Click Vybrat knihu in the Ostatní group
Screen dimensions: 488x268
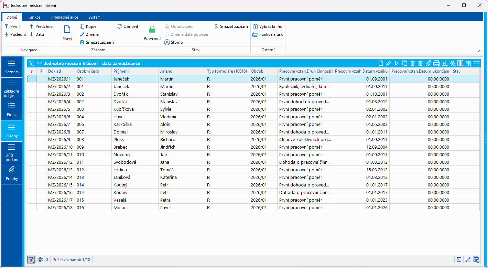pyautogui.click(x=268, y=26)
